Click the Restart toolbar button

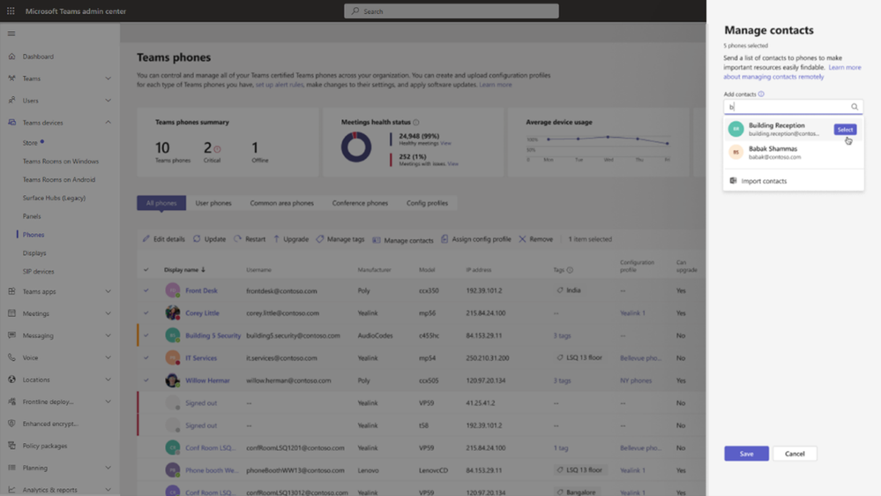(x=250, y=239)
